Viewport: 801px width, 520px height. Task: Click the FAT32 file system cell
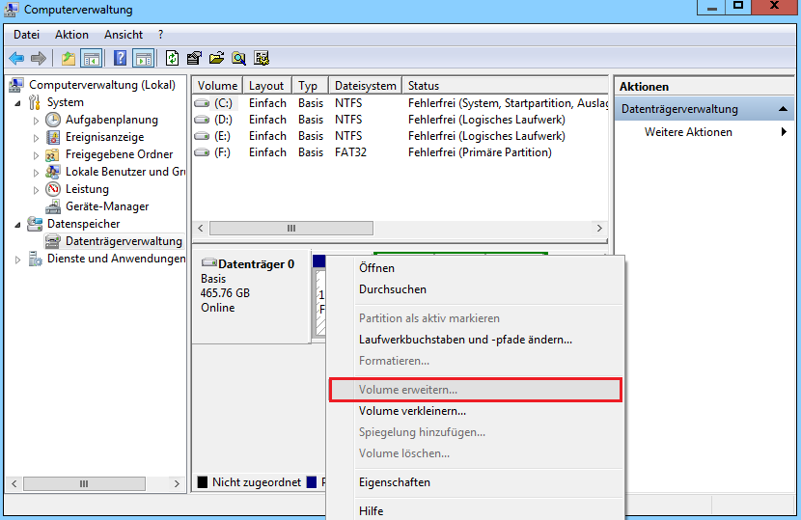click(x=350, y=152)
